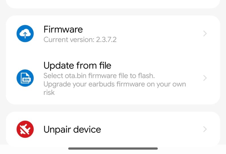This screenshot has height=154, width=226.
Task: Tap the upward arrow inside the cloud icon
Action: [25, 35]
